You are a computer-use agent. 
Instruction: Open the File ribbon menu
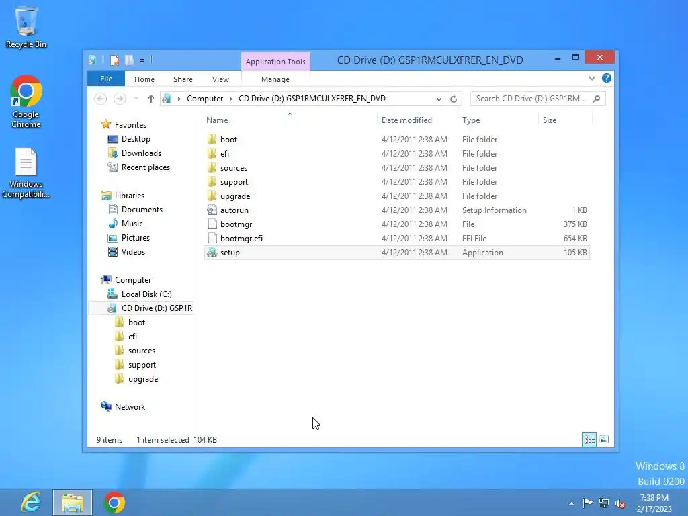(x=105, y=79)
